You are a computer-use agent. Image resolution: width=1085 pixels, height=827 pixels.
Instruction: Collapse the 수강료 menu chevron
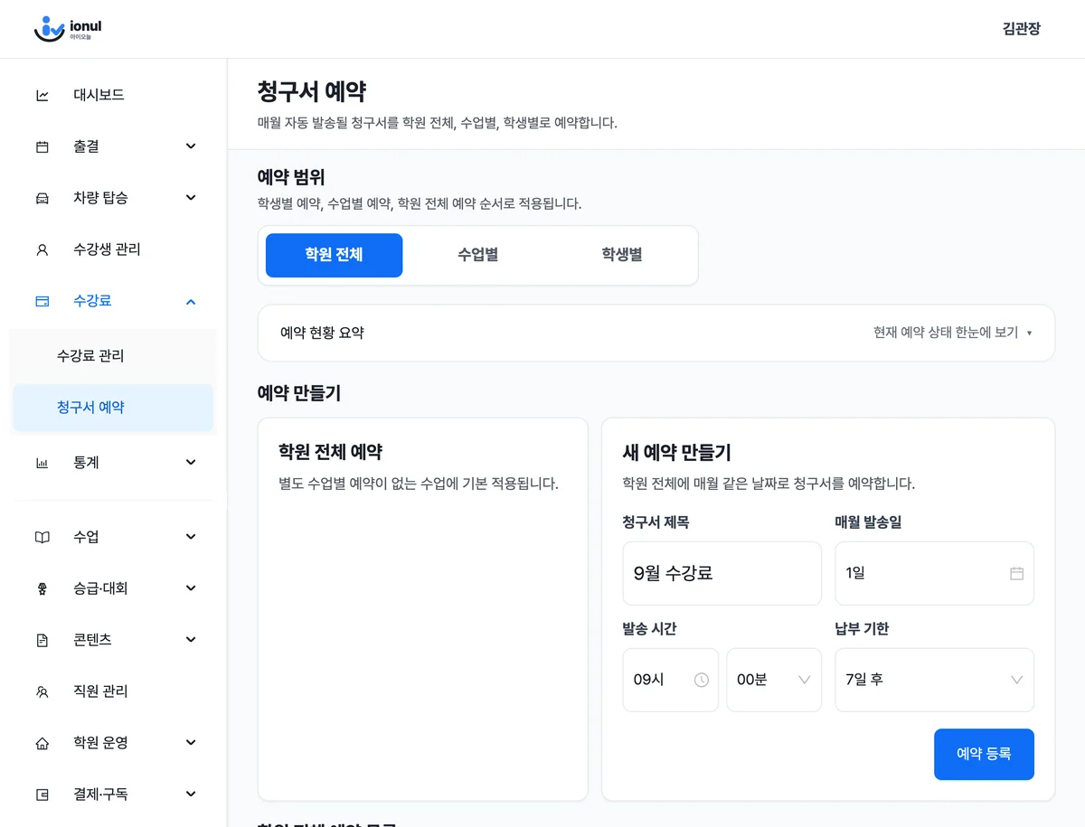(x=191, y=301)
